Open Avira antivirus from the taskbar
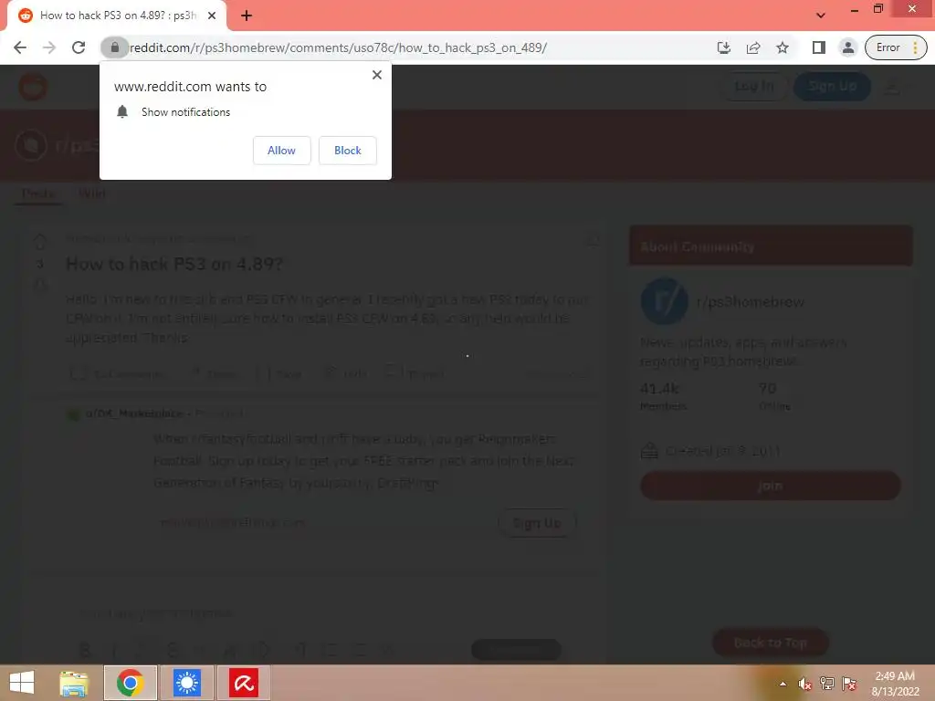 coord(243,683)
